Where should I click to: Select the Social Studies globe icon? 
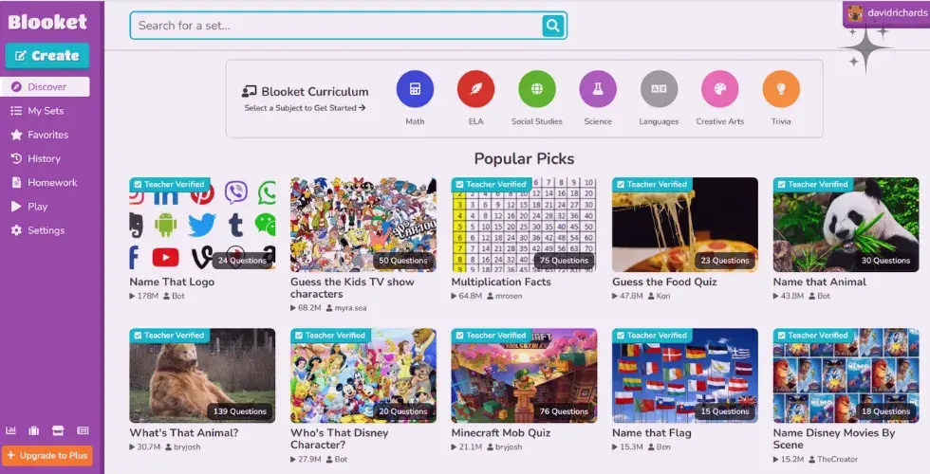[x=537, y=89]
